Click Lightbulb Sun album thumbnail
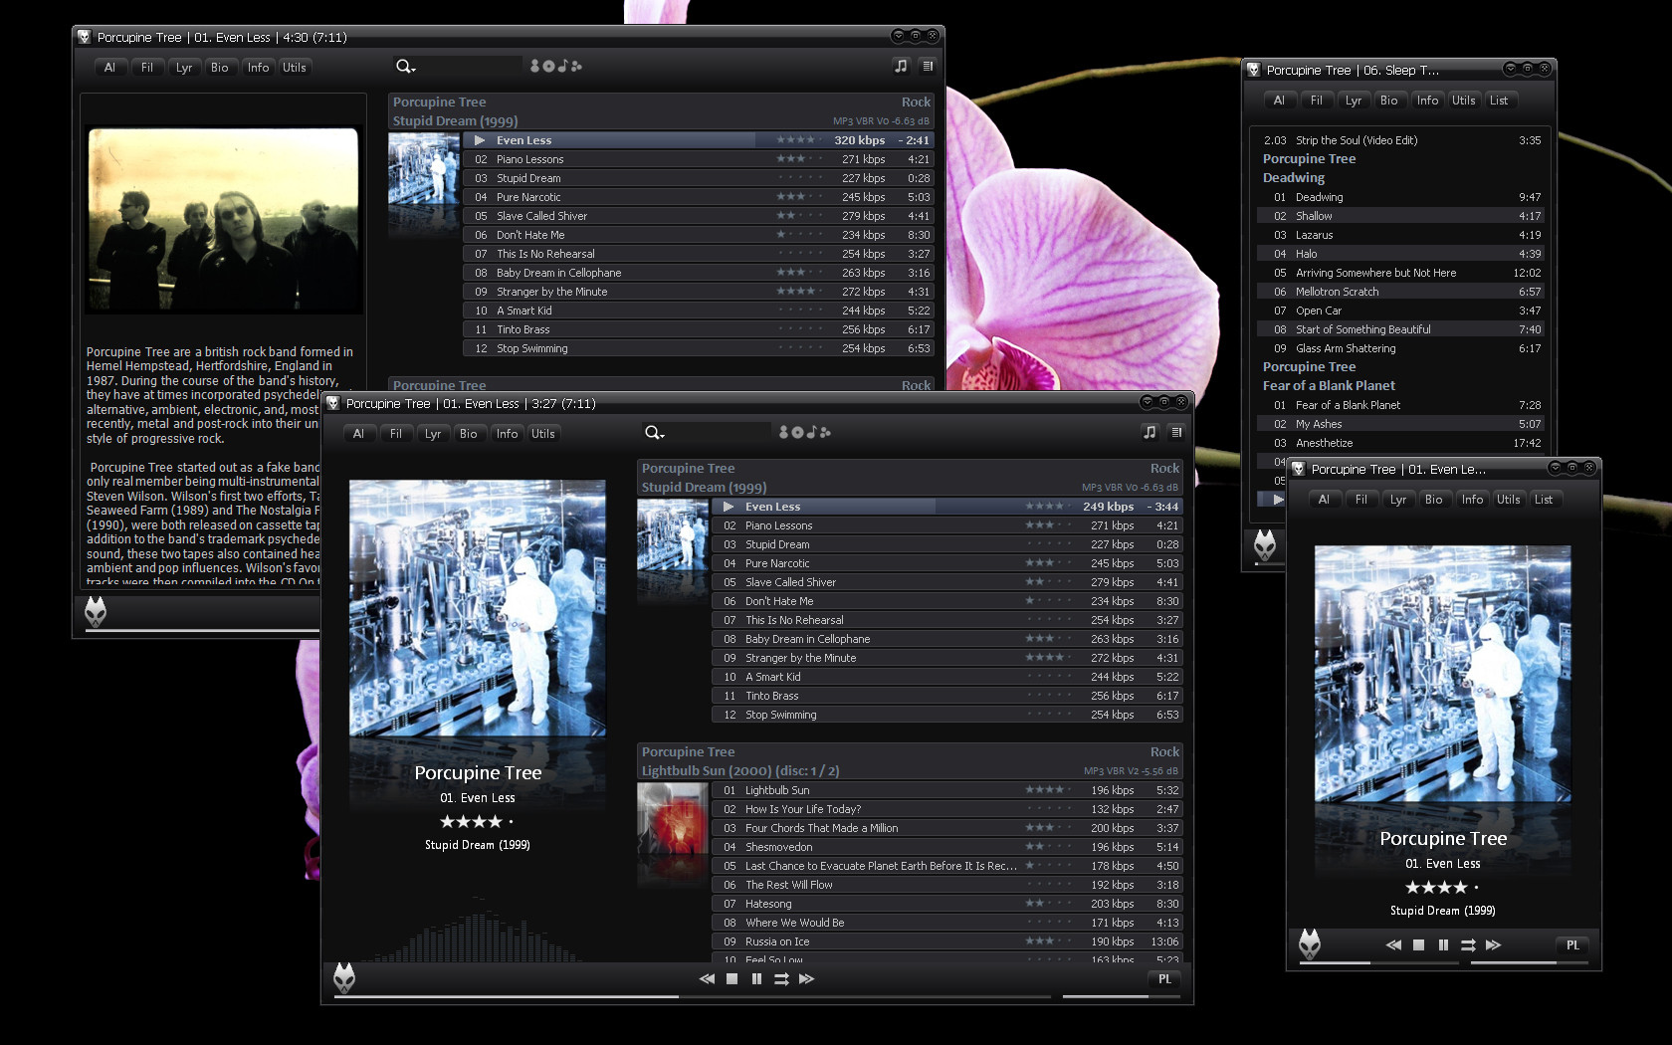1672x1045 pixels. (x=673, y=819)
